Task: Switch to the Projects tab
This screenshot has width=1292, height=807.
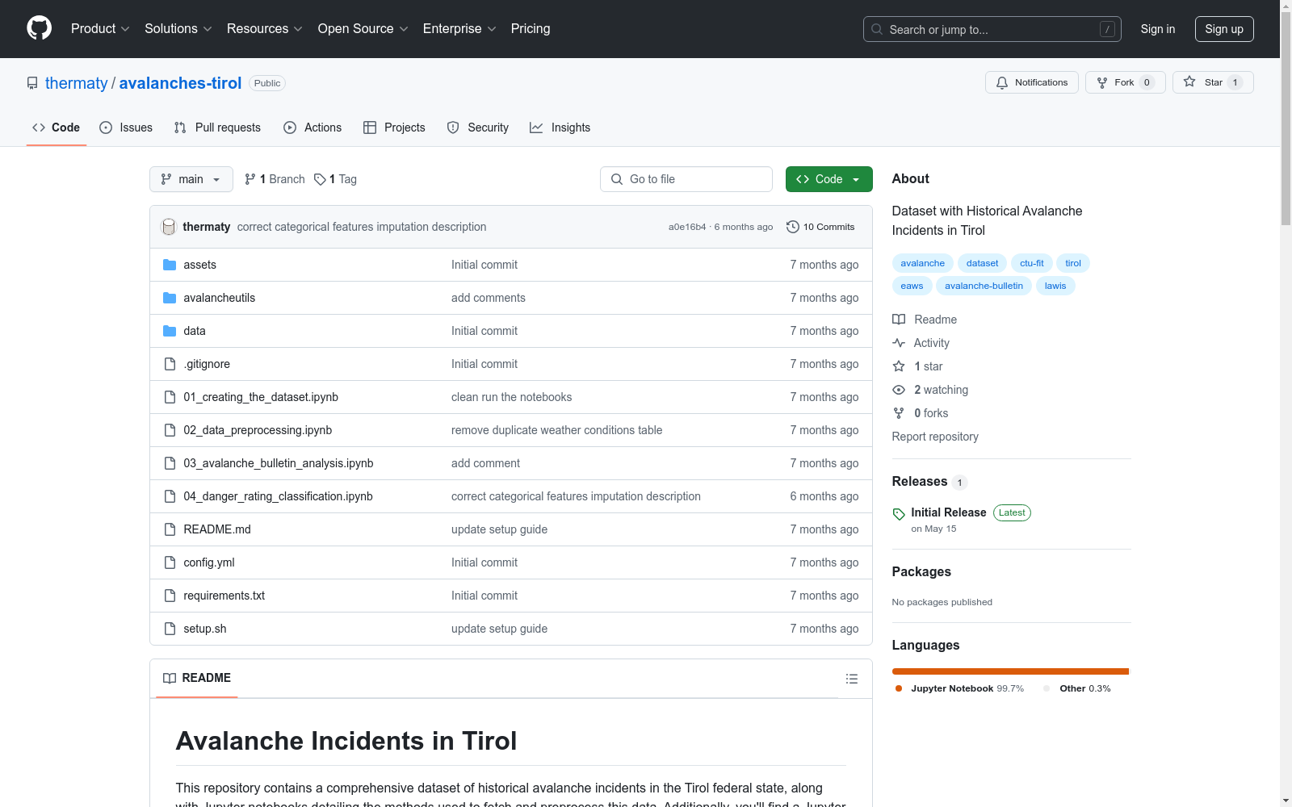Action: pos(394,128)
